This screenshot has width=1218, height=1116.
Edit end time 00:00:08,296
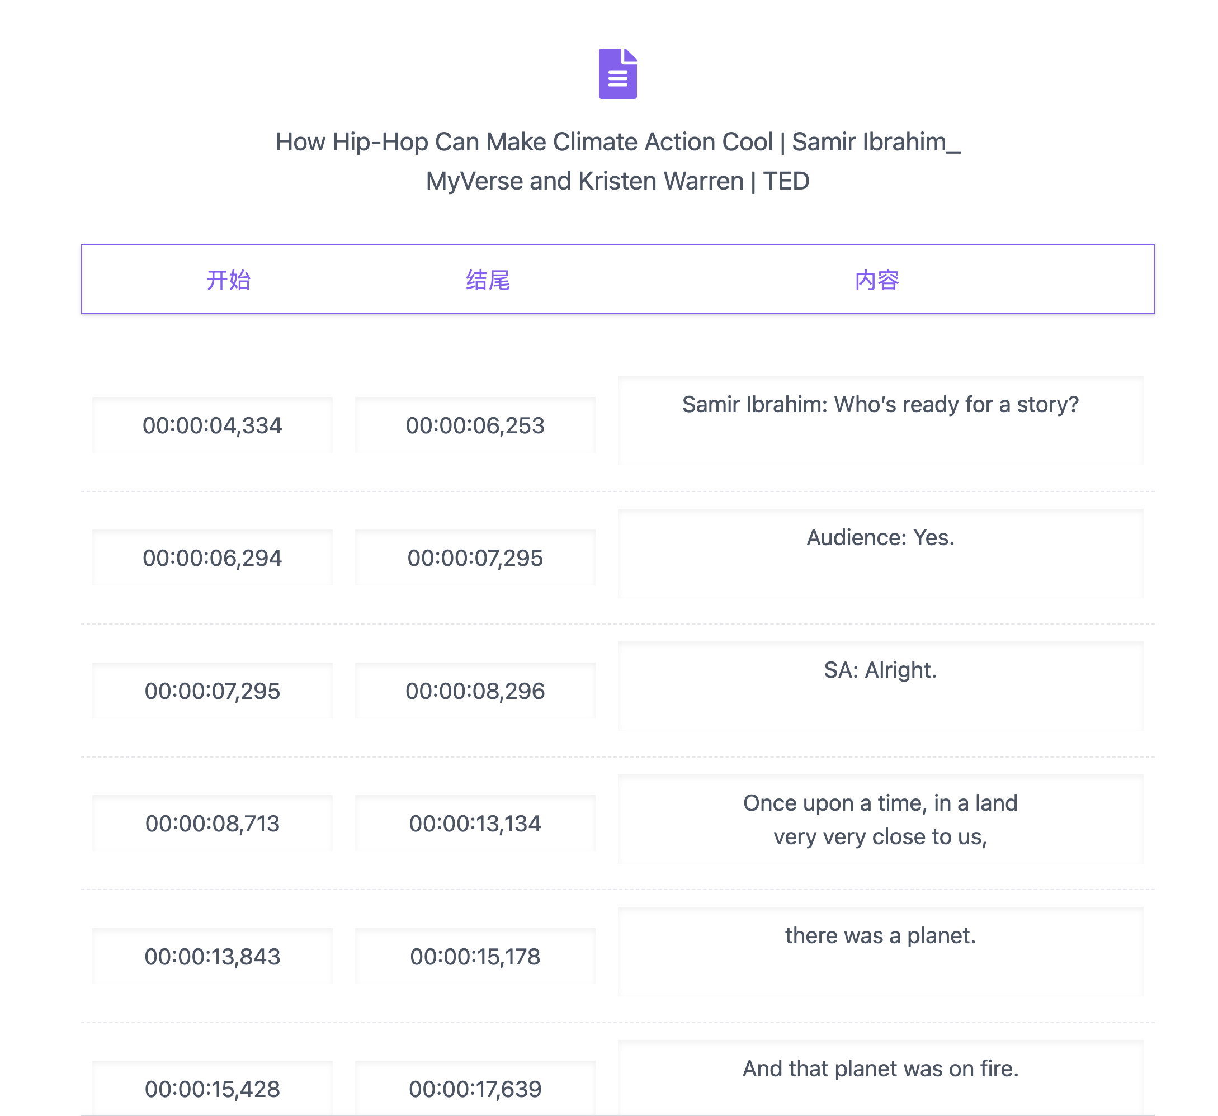click(x=475, y=691)
